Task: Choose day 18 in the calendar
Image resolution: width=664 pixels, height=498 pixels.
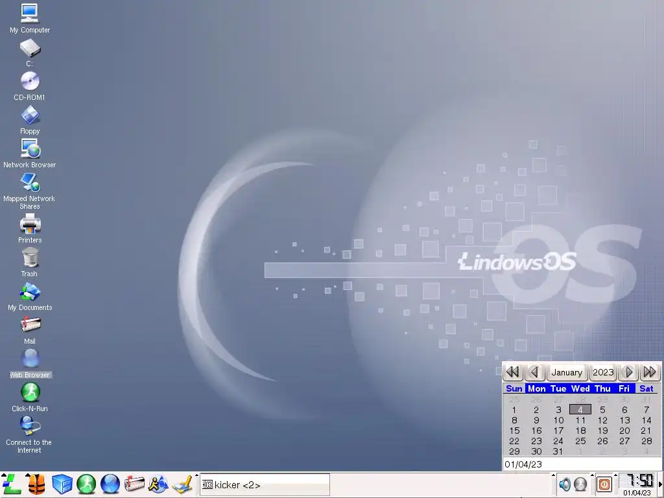Action: [580, 431]
